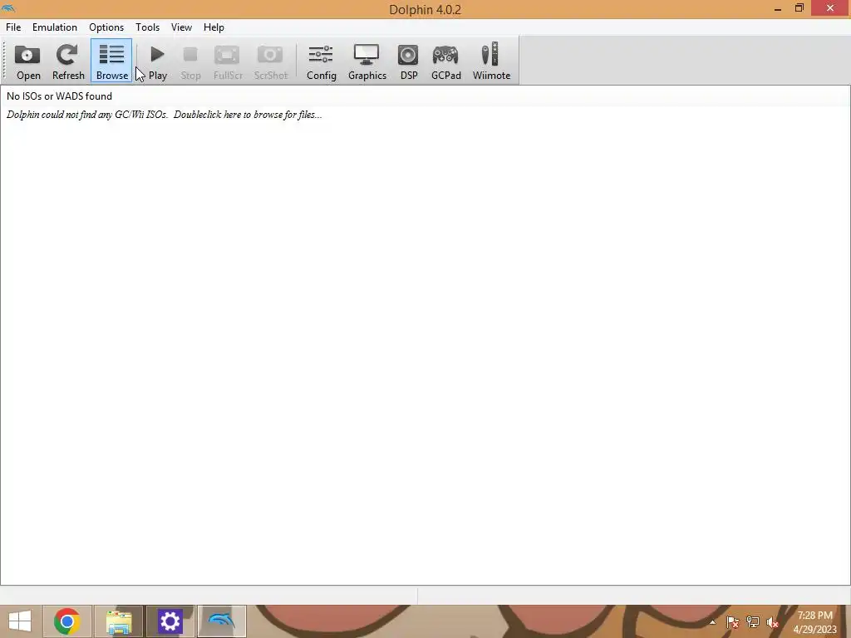Viewport: 851px width, 638px height.
Task: Click the greyed-out Stop button
Action: (190, 61)
